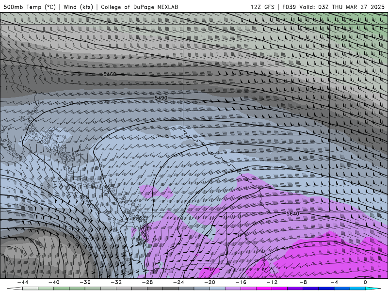Click the "Valid: 03Z THU MAR 27 2025" text
This screenshot has height=291, width=388.
342,7
